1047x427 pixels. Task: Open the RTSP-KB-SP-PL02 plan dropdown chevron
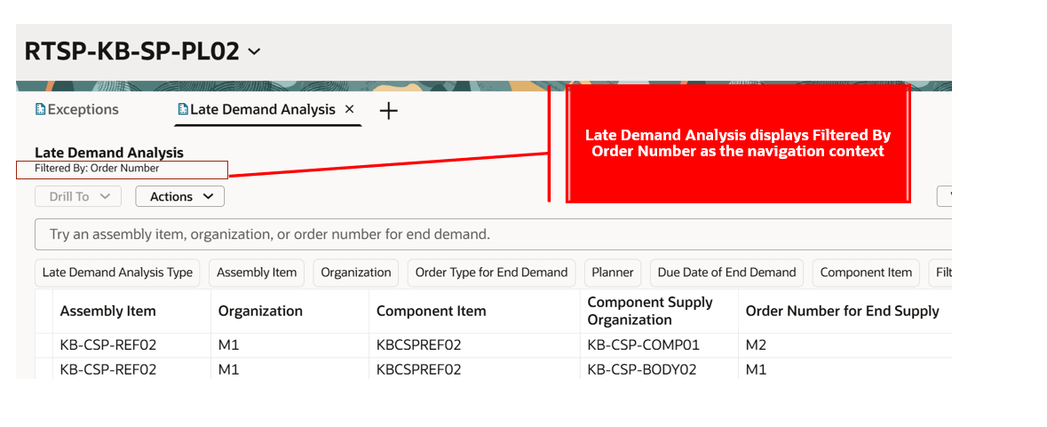[254, 52]
